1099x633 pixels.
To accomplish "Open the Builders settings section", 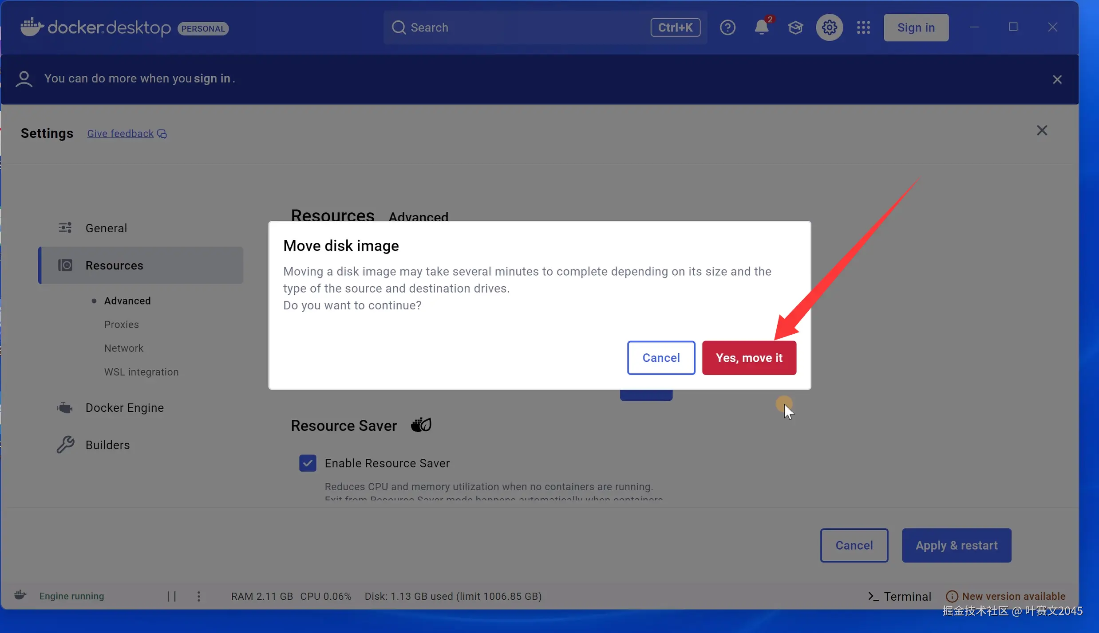I will (107, 445).
